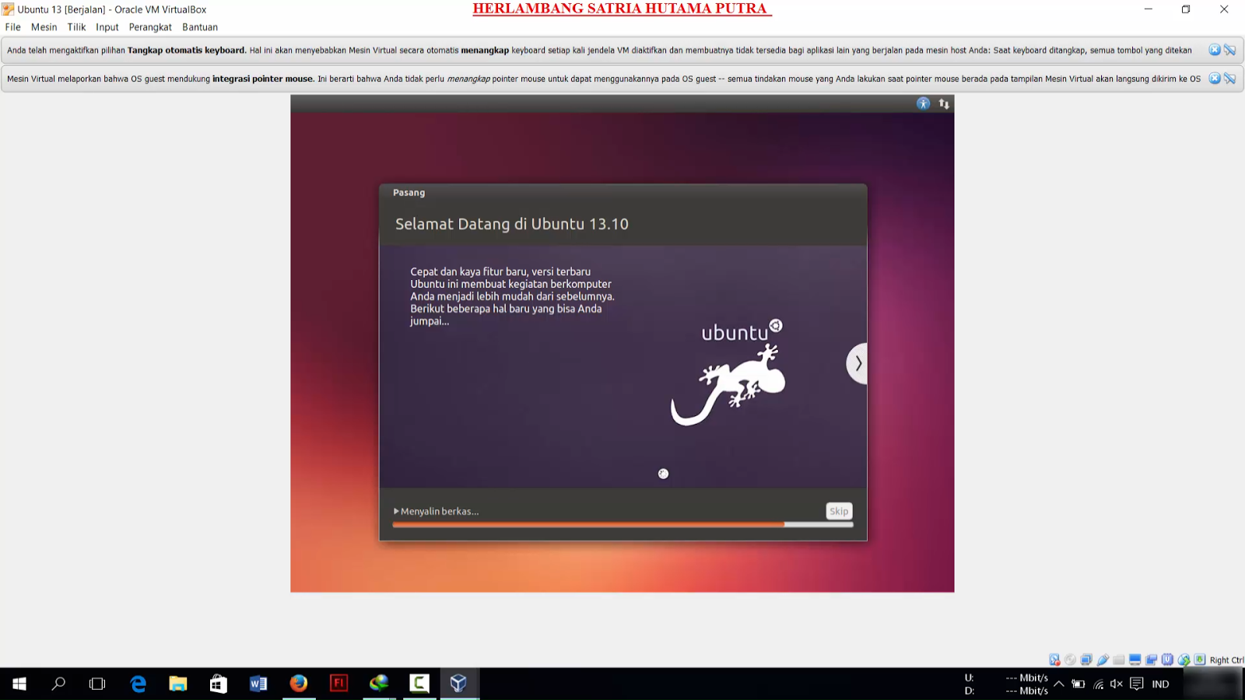Click the CPU virtualization chip icon

coord(1168,660)
